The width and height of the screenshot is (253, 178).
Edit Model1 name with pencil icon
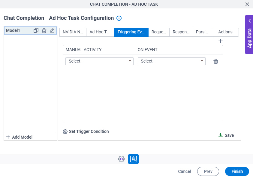(52, 31)
